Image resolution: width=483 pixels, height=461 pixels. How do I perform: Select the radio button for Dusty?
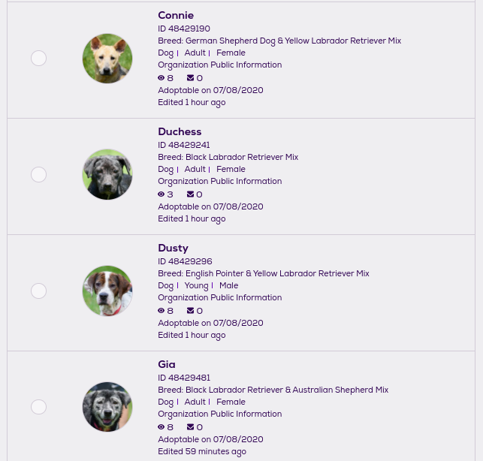coord(39,291)
